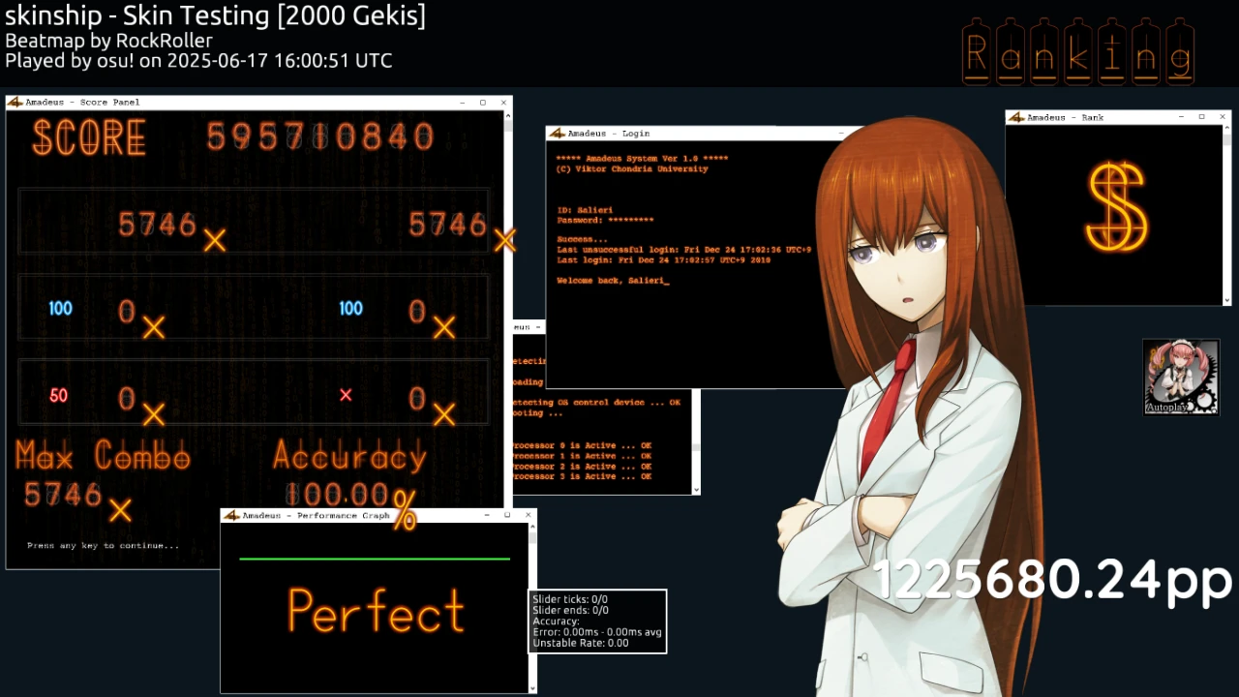Viewport: 1239px width, 697px height.
Task: Click the Amadeus logo in Performance Graph title bar
Action: tap(230, 516)
